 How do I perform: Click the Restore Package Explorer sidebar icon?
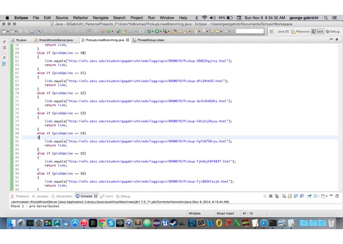coord(4,41)
